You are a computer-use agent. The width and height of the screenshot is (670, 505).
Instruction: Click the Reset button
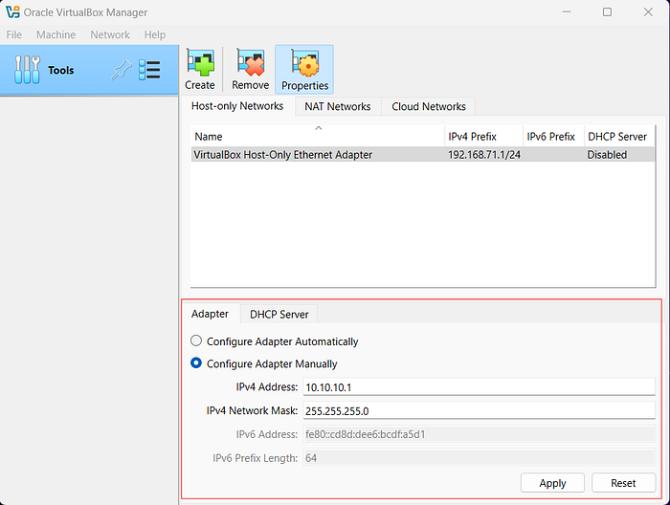(623, 483)
